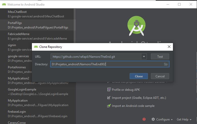Click into the repository URL field
Screen dimensions: 197x124
(96, 56)
